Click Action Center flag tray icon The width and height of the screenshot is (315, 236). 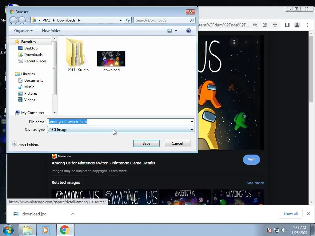point(269,230)
